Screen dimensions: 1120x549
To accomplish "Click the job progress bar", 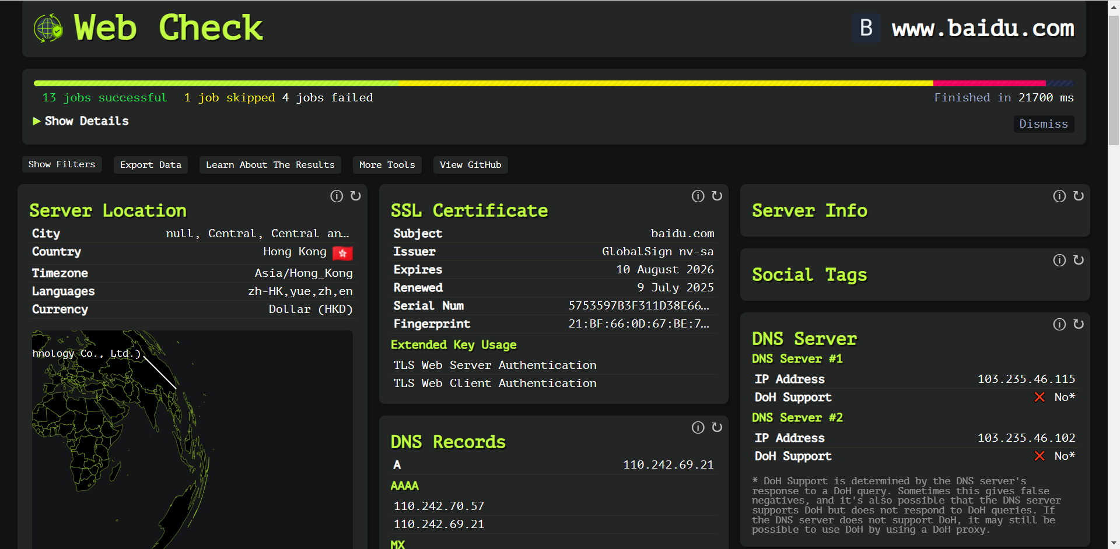I will coord(553,83).
